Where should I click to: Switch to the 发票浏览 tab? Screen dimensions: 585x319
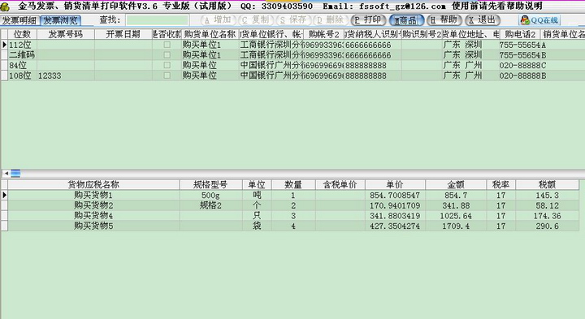click(60, 20)
